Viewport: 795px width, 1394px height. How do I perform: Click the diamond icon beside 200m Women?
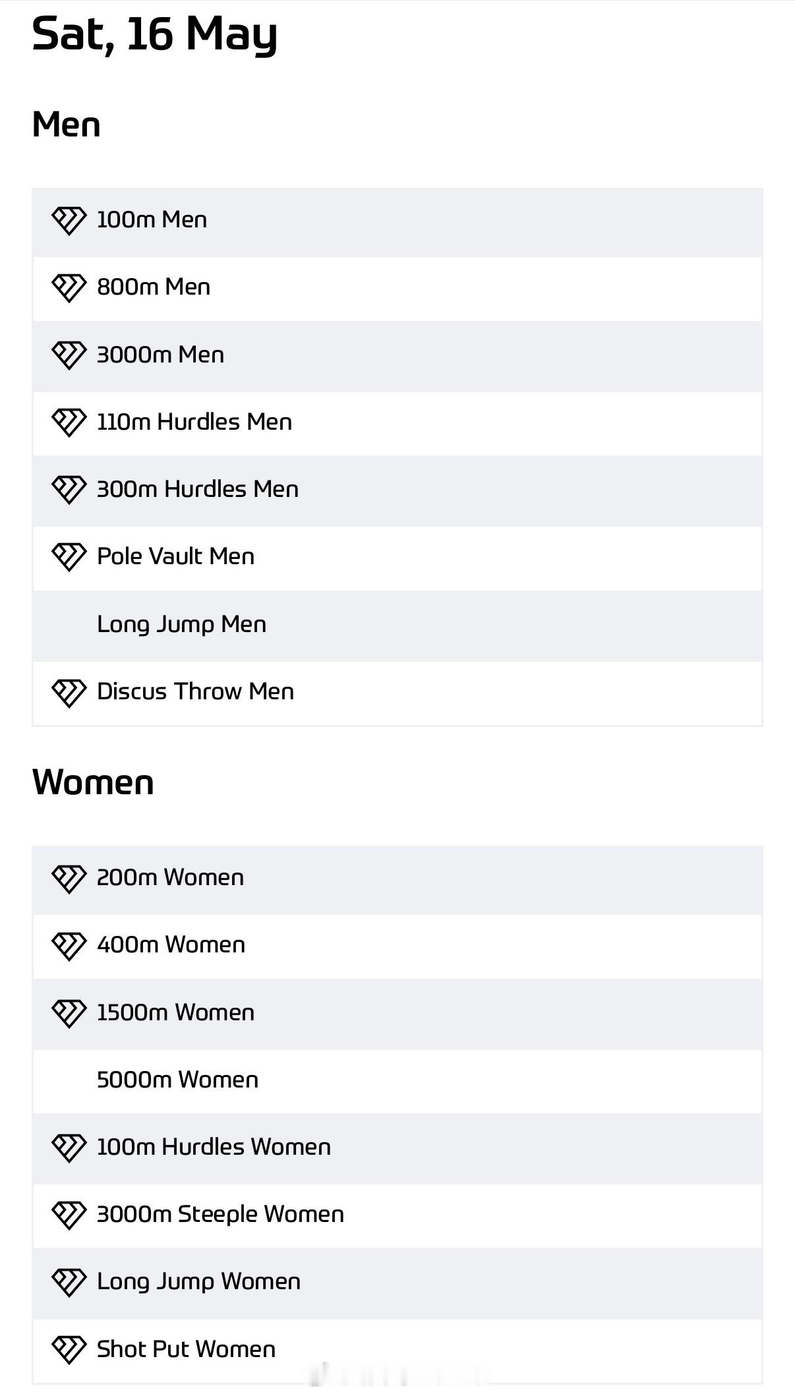pyautogui.click(x=69, y=878)
